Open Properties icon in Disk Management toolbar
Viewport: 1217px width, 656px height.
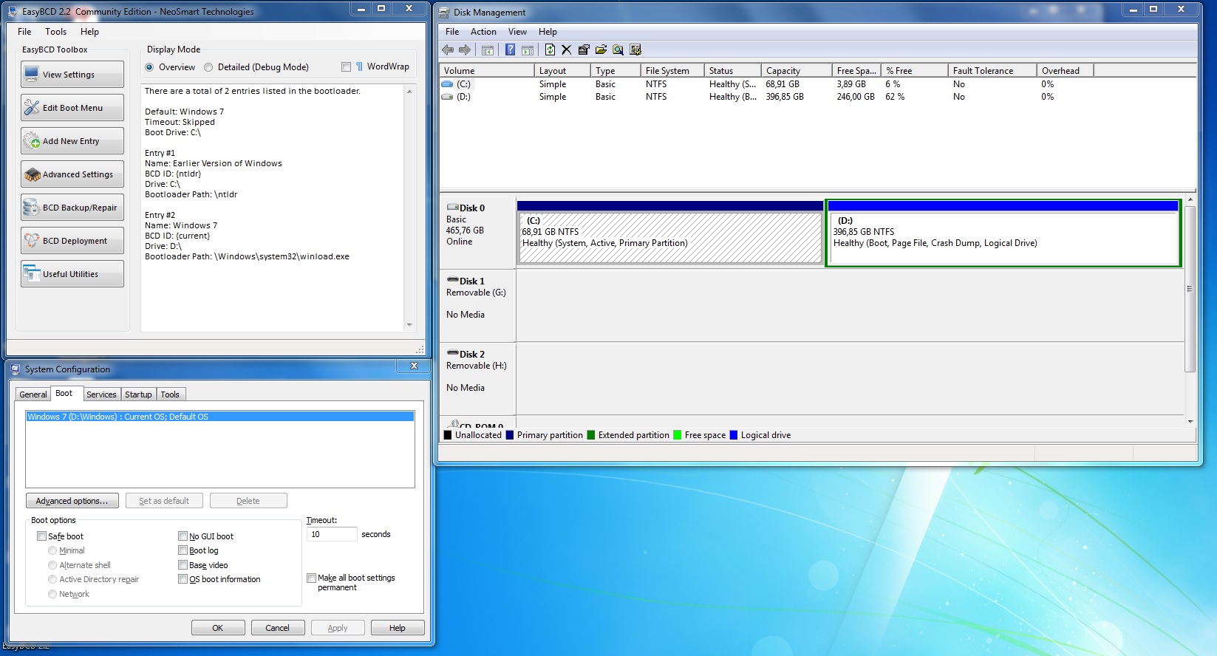[584, 49]
